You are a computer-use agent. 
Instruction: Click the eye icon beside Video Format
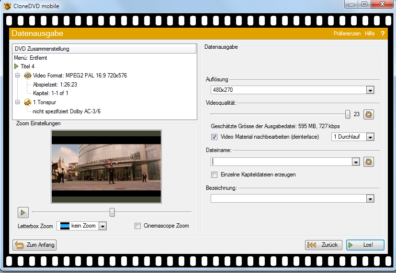(27, 76)
